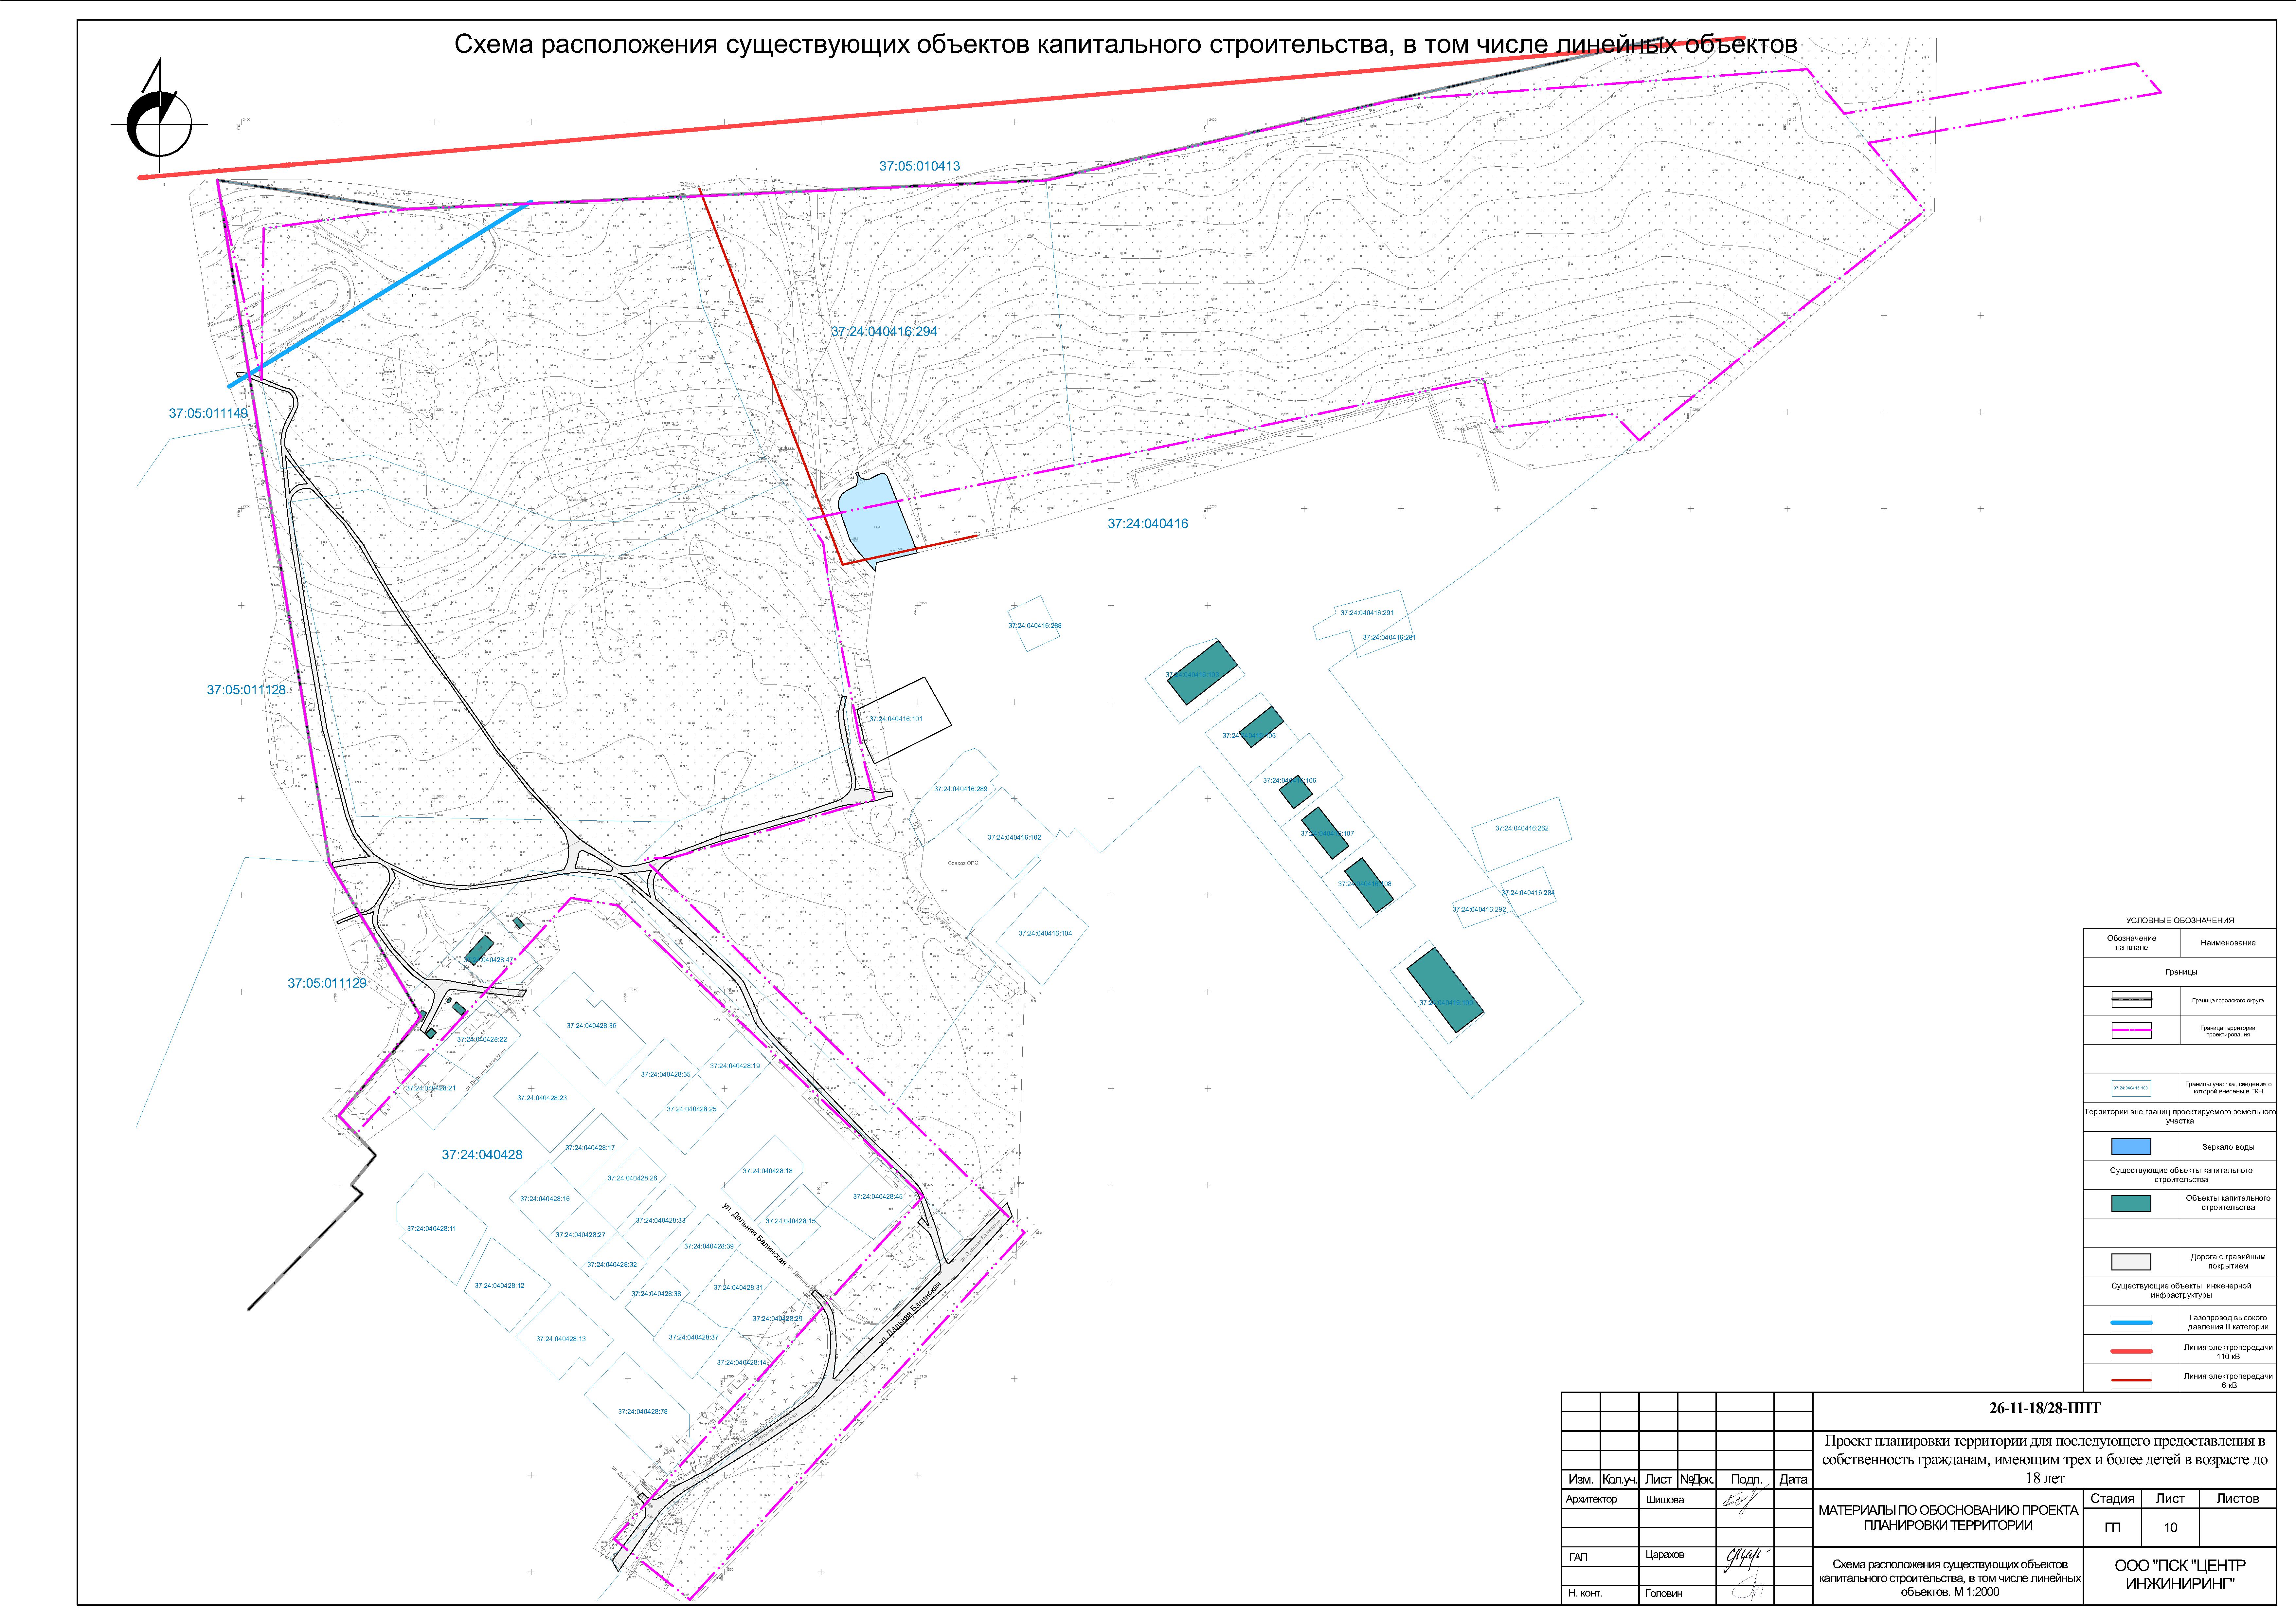Click the parcel label 37:24:040428:12
Viewport: 2296px width, 1624px height.
[499, 1286]
